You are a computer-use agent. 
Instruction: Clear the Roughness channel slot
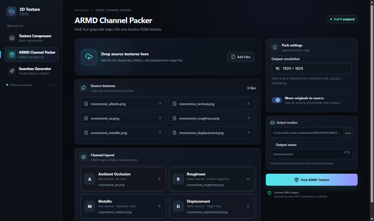[x=248, y=179]
